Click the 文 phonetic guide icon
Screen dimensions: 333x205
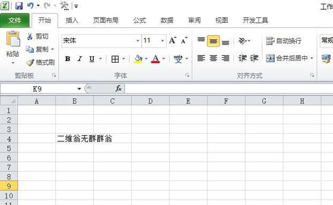click(178, 59)
